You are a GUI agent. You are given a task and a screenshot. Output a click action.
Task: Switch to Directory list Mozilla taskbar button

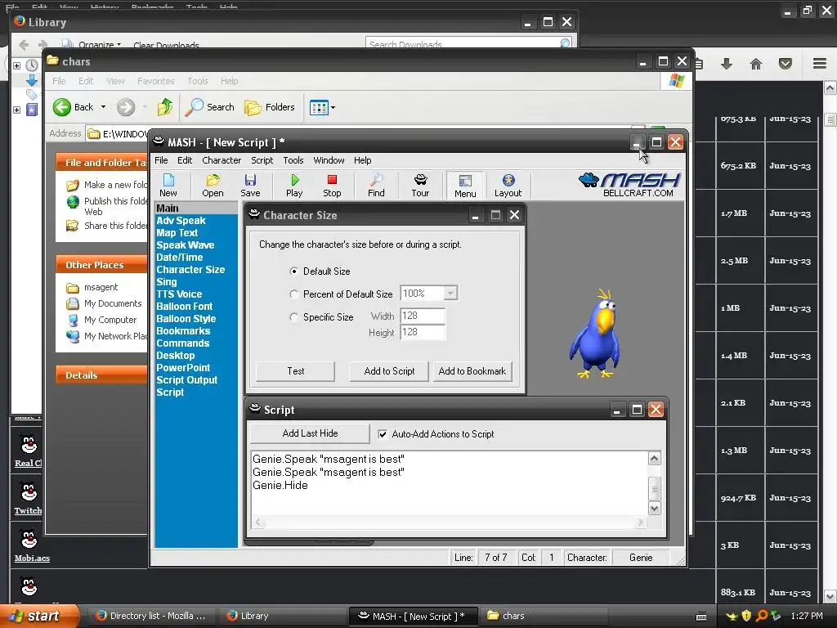point(150,616)
